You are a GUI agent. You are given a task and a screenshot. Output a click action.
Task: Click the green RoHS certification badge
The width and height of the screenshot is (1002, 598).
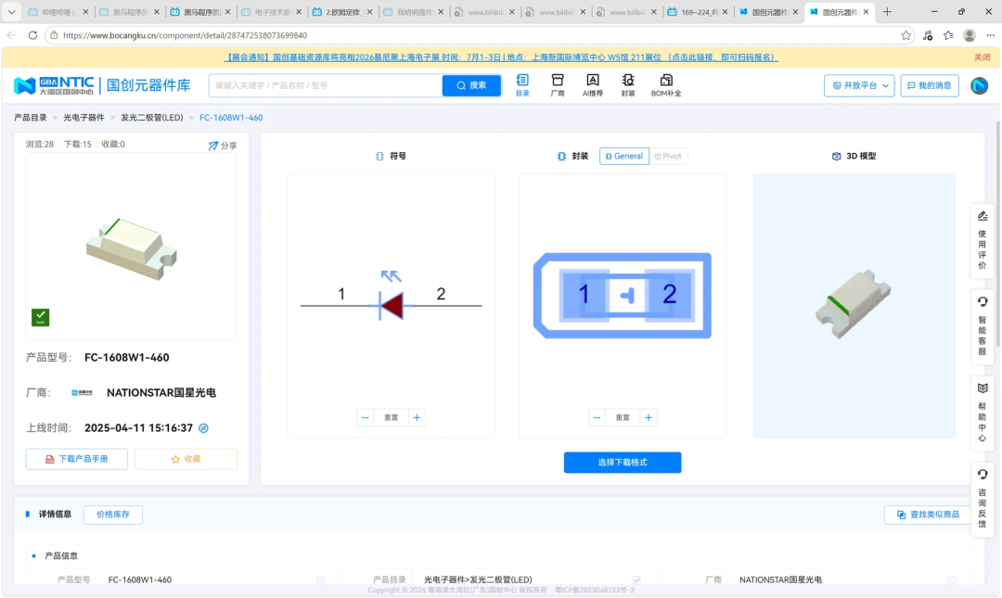[x=40, y=317]
